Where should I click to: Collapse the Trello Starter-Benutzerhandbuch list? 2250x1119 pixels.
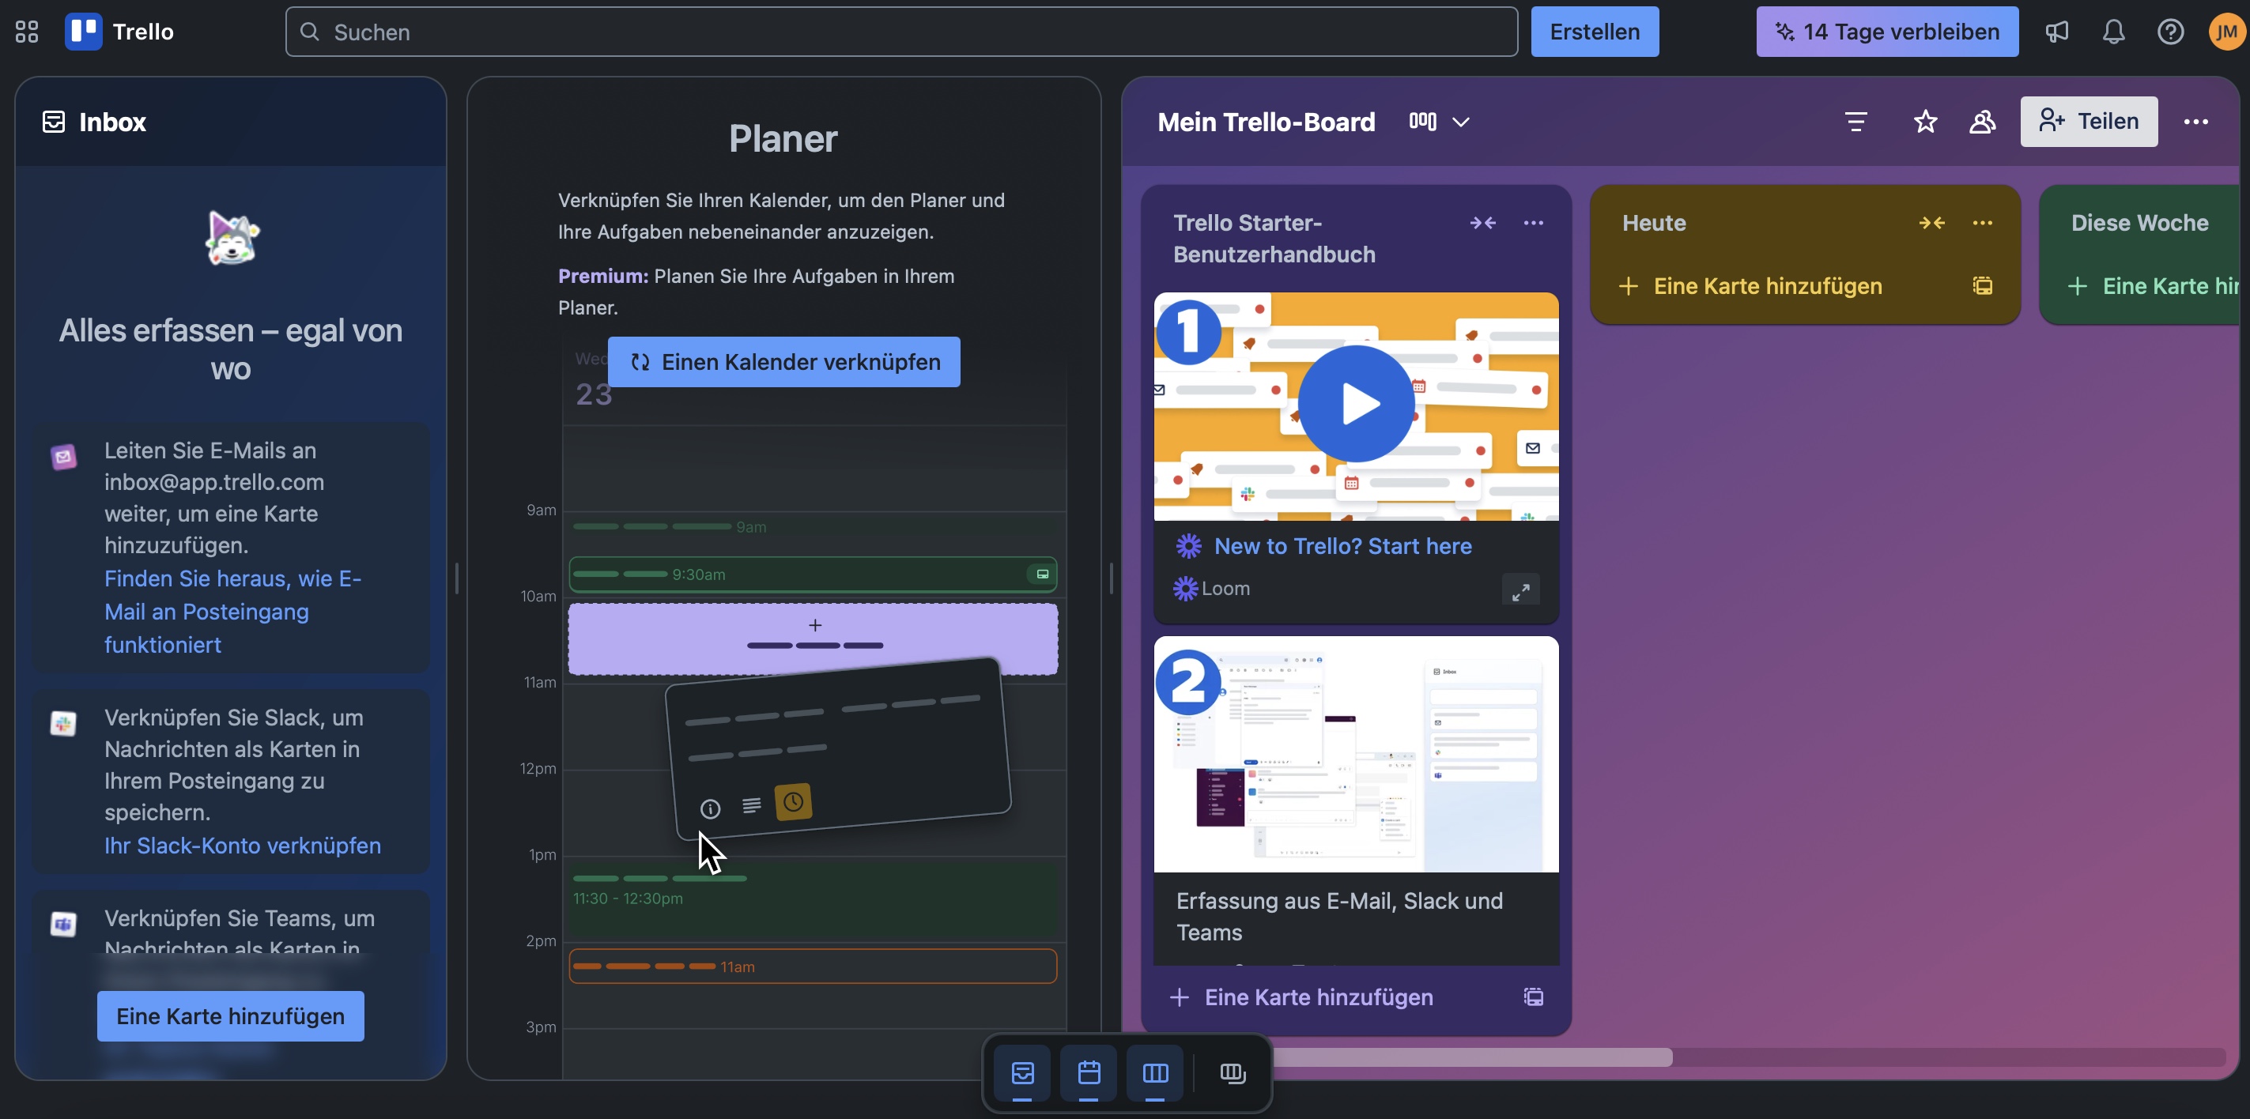tap(1482, 223)
